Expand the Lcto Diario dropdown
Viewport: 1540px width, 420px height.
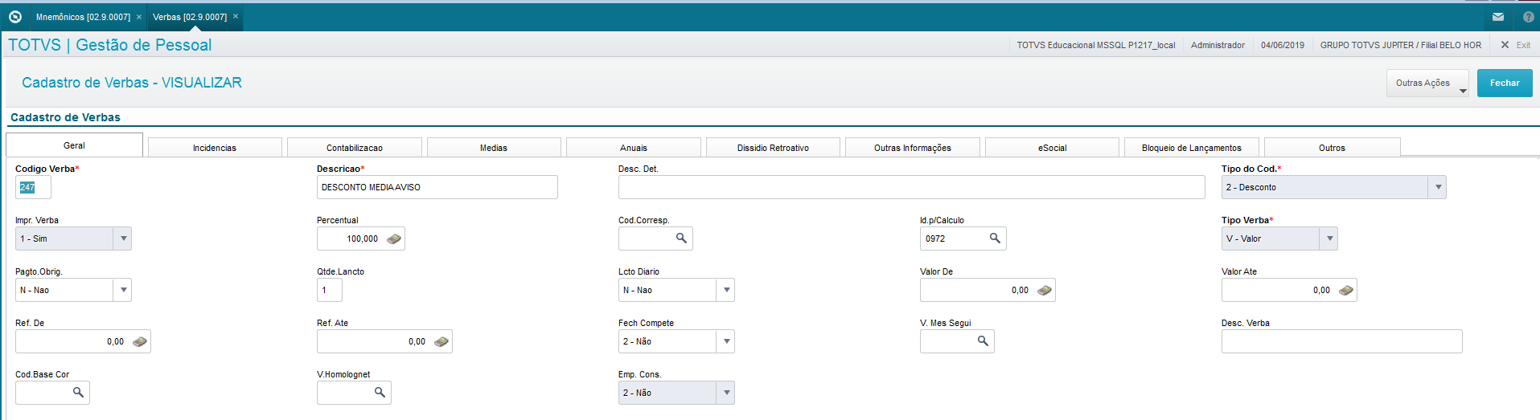tap(726, 290)
